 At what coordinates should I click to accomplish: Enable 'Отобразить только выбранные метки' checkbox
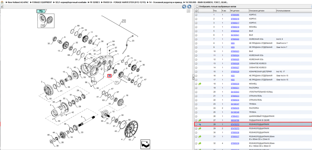click(x=197, y=7)
